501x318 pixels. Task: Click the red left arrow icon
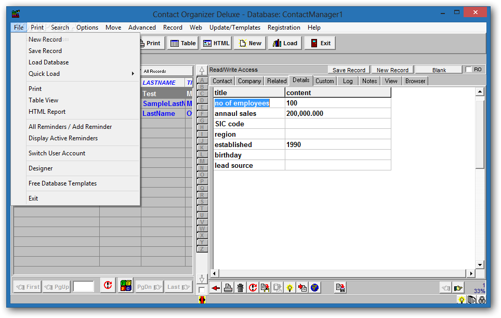click(216, 288)
